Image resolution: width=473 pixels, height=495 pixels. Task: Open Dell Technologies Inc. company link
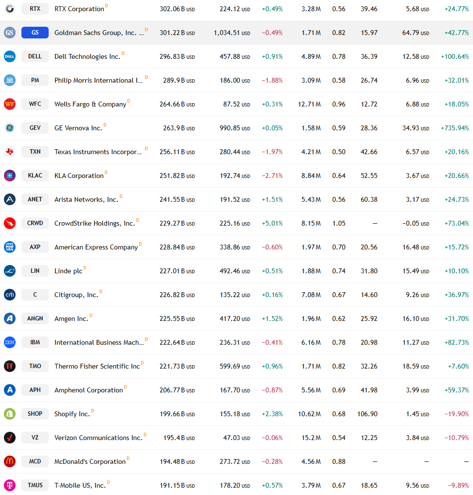click(87, 56)
